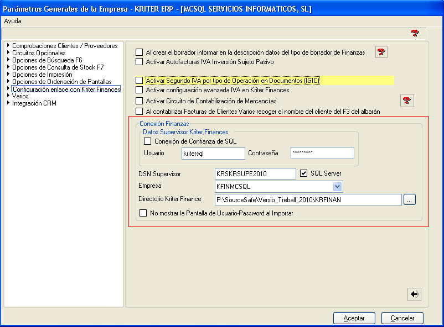Expand arrow of Integración CRM node
The height and width of the screenshot is (327, 444).
(x=8, y=103)
